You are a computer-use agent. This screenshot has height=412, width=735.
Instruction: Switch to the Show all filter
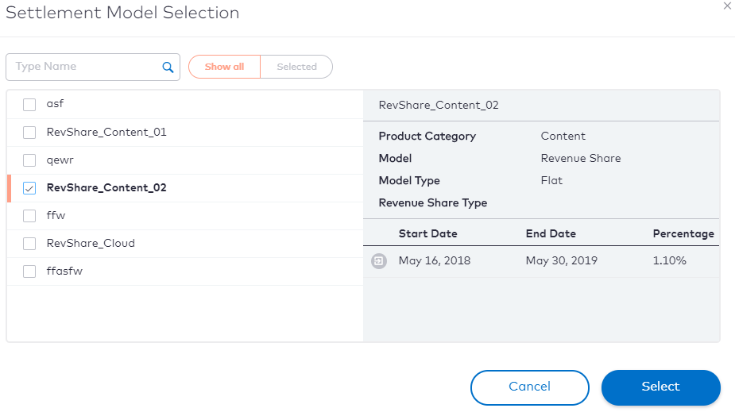225,67
